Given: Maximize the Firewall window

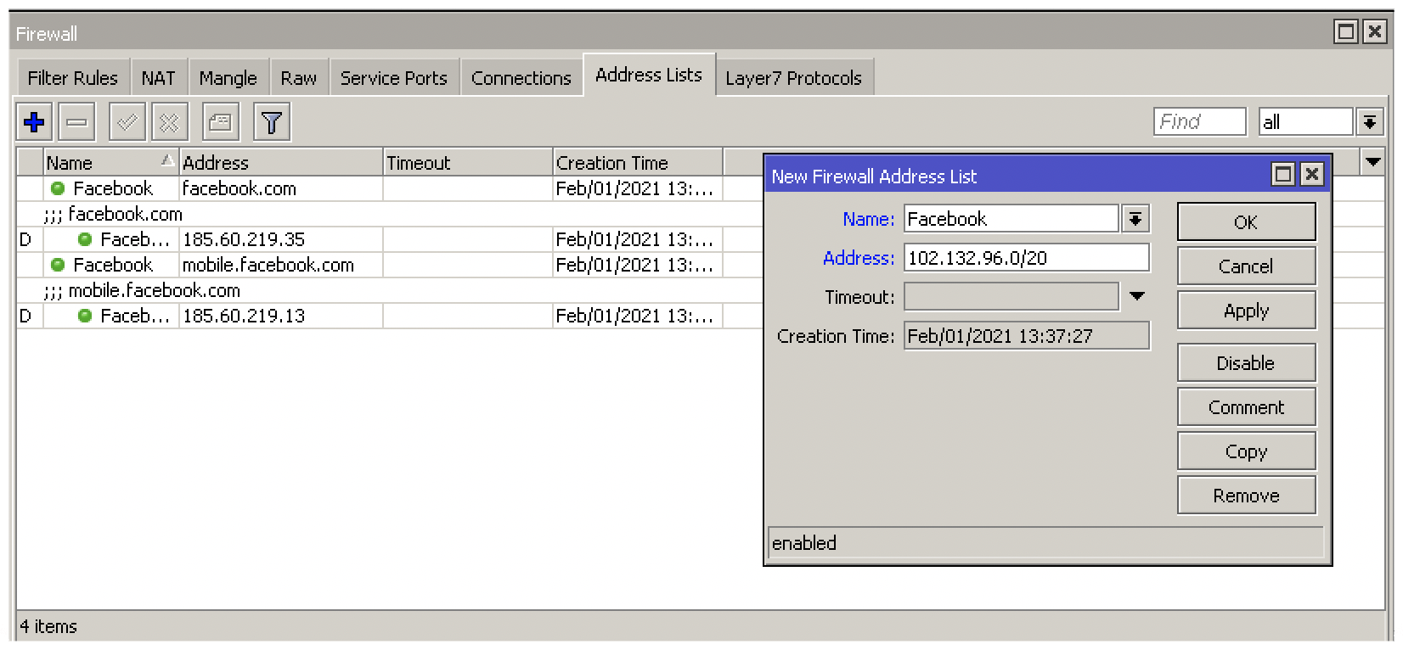Looking at the screenshot, I should (1346, 32).
